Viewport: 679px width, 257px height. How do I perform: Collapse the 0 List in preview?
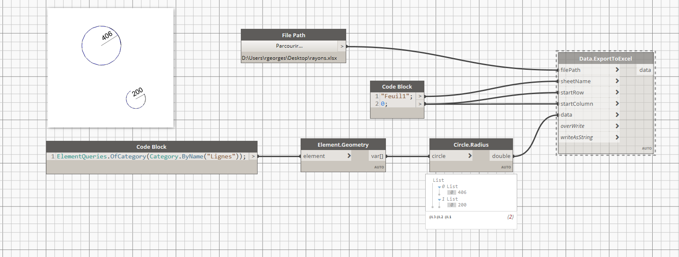coord(439,187)
